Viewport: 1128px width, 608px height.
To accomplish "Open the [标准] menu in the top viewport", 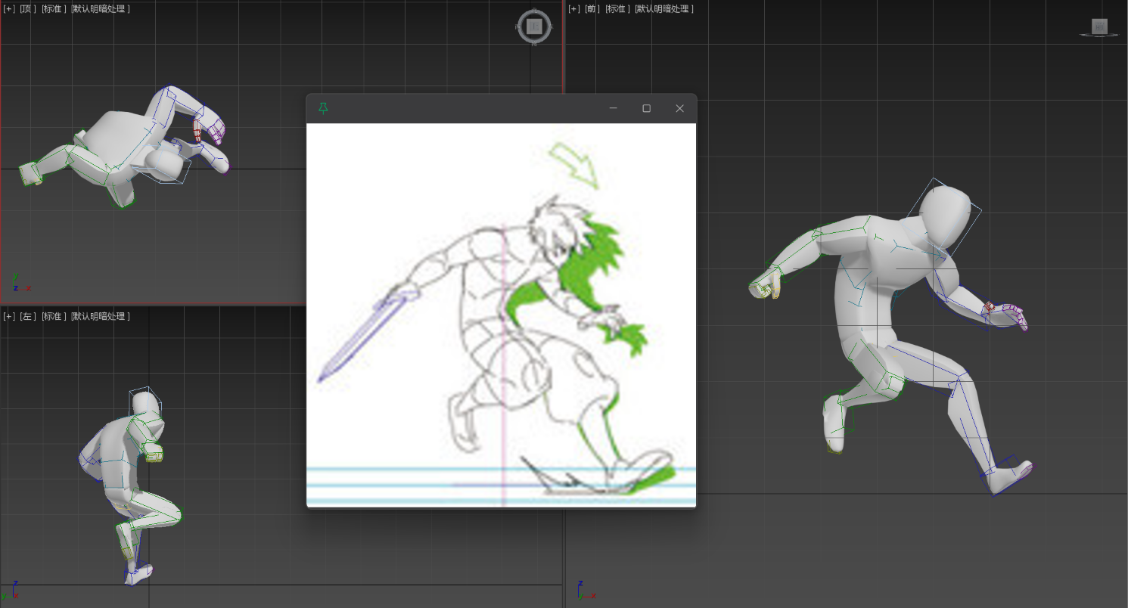I will tap(54, 9).
